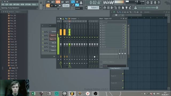This screenshot has width=171, height=96.
Task: Open Pattern 1 selector dropdown
Action: [x=94, y=8]
